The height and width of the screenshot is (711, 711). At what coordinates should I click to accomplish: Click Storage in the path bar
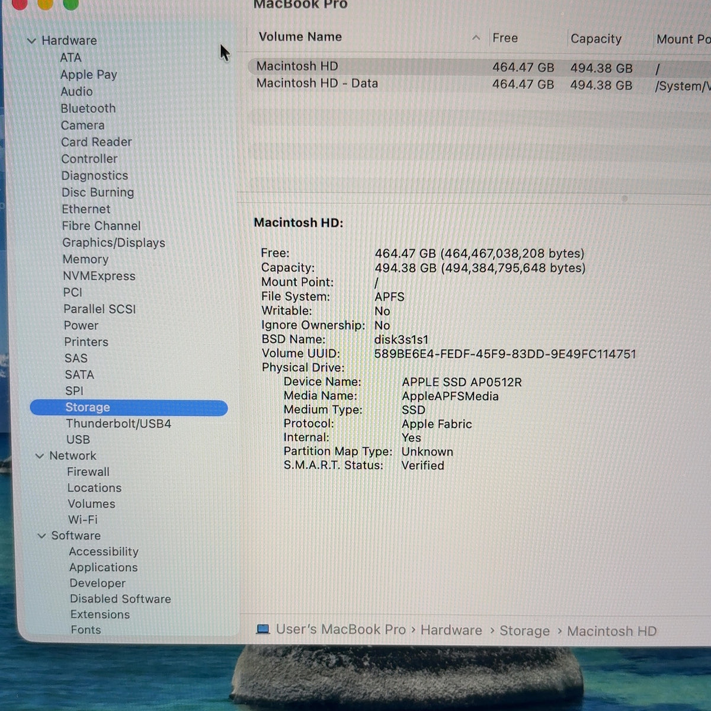[524, 631]
